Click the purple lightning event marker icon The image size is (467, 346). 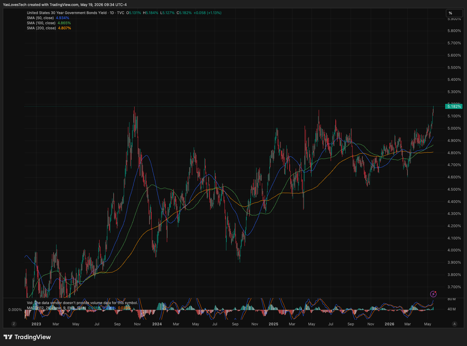point(433,294)
